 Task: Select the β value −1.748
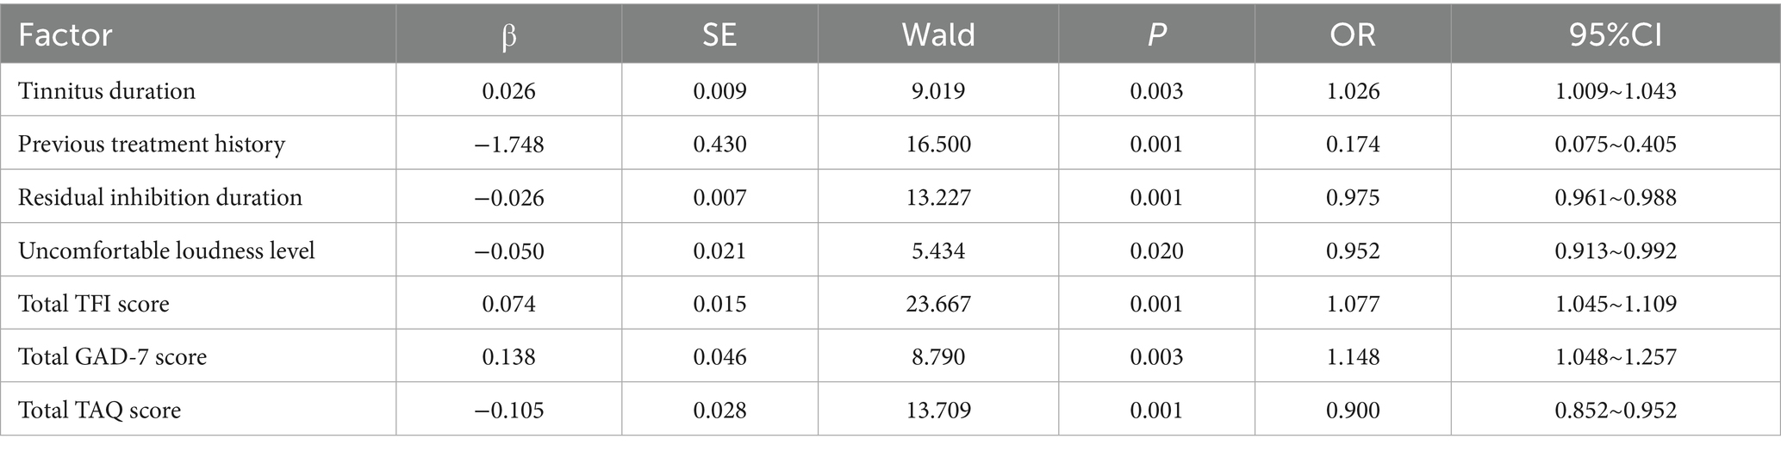508,144
